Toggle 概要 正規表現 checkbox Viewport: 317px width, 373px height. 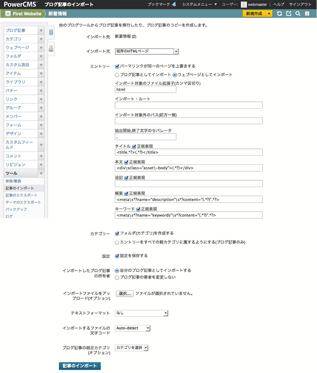[126, 194]
